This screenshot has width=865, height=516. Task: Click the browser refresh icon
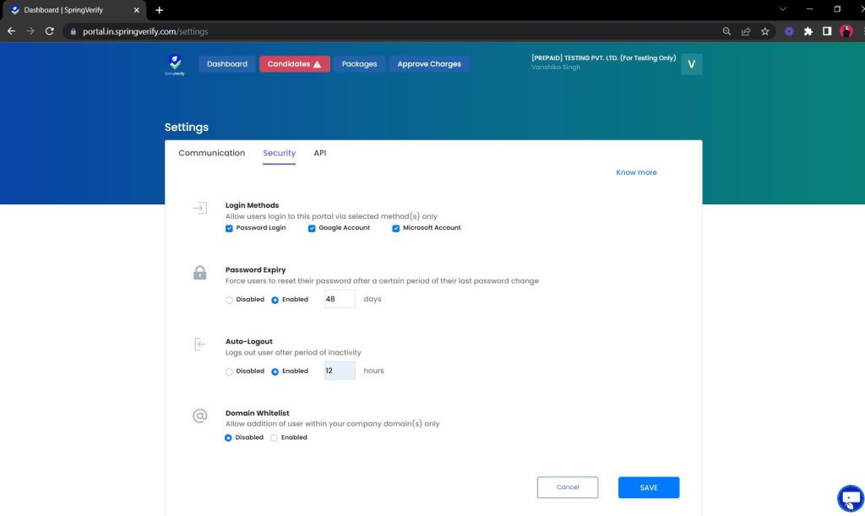50,31
